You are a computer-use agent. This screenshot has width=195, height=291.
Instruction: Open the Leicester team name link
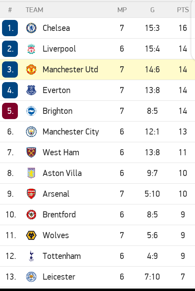pos(59,277)
